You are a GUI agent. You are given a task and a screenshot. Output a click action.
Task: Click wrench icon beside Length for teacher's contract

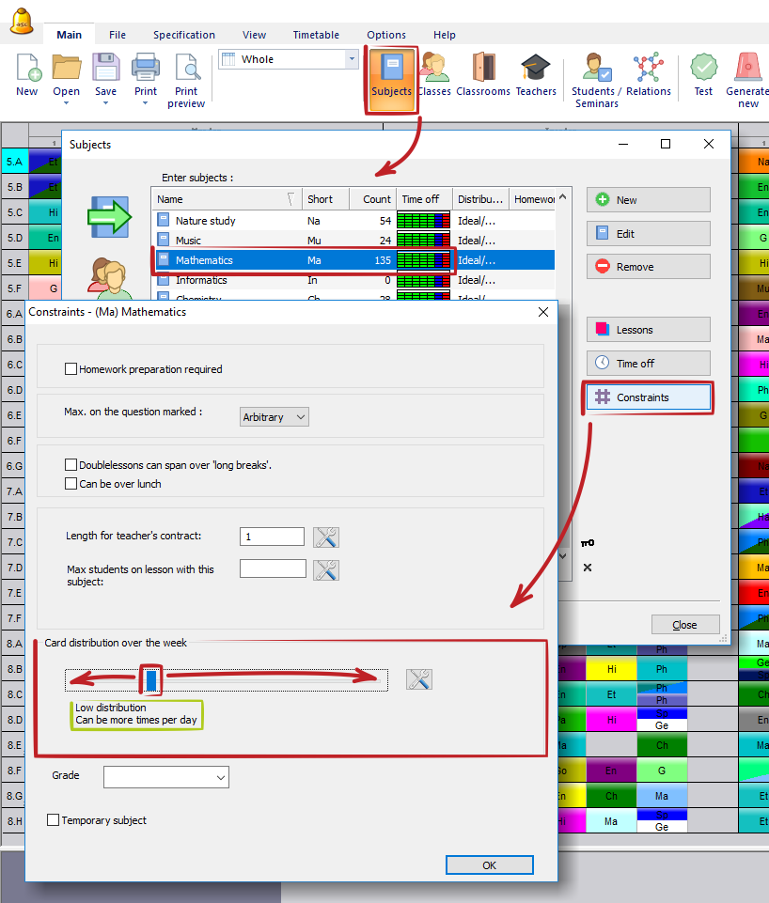(x=326, y=537)
